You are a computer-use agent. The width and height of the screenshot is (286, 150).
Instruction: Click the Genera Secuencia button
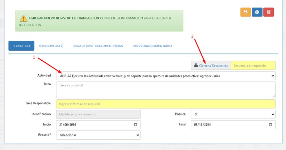(211, 65)
